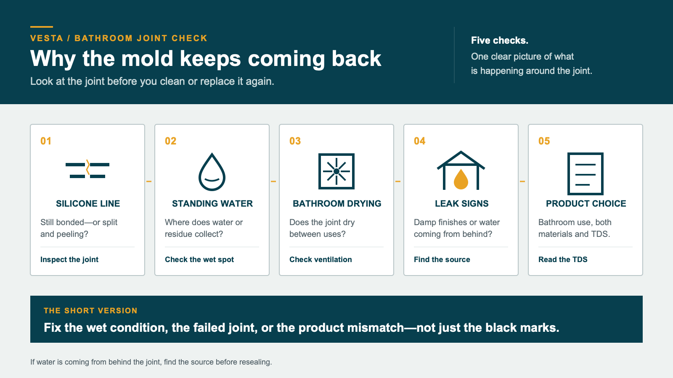
Task: Click the water droplet icon
Action: click(x=212, y=172)
